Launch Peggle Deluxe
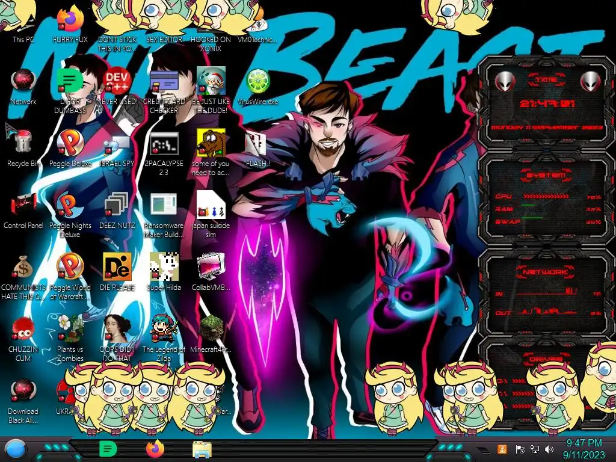 [70, 143]
